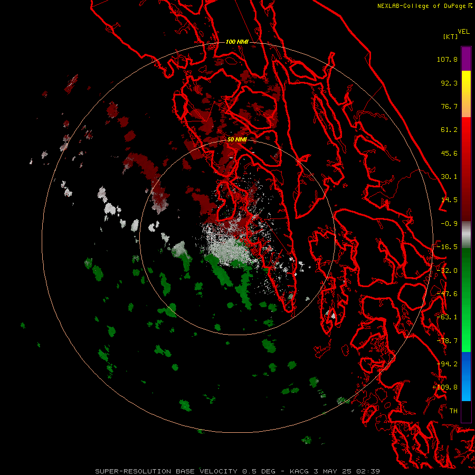Click the VEL legend title
Viewport: 475px width, 475px height.
click(x=463, y=32)
